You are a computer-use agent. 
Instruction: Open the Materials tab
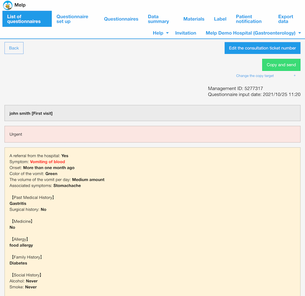point(194,19)
